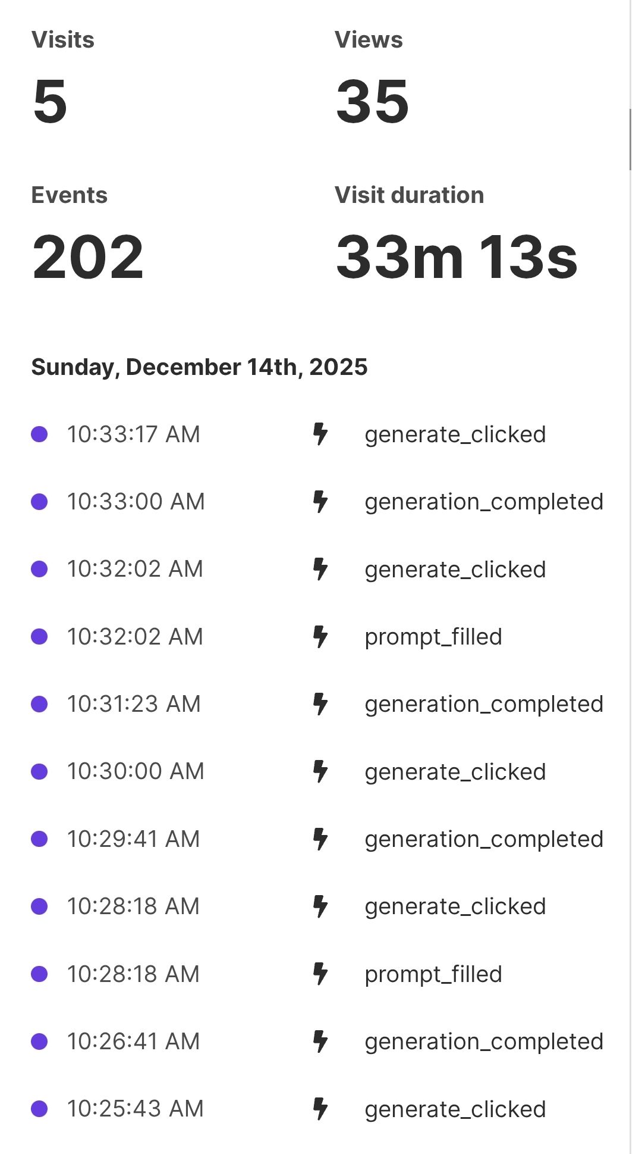The width and height of the screenshot is (642, 1154).
Task: Click the purple dot at 10:33:17 AM
Action: [x=39, y=434]
